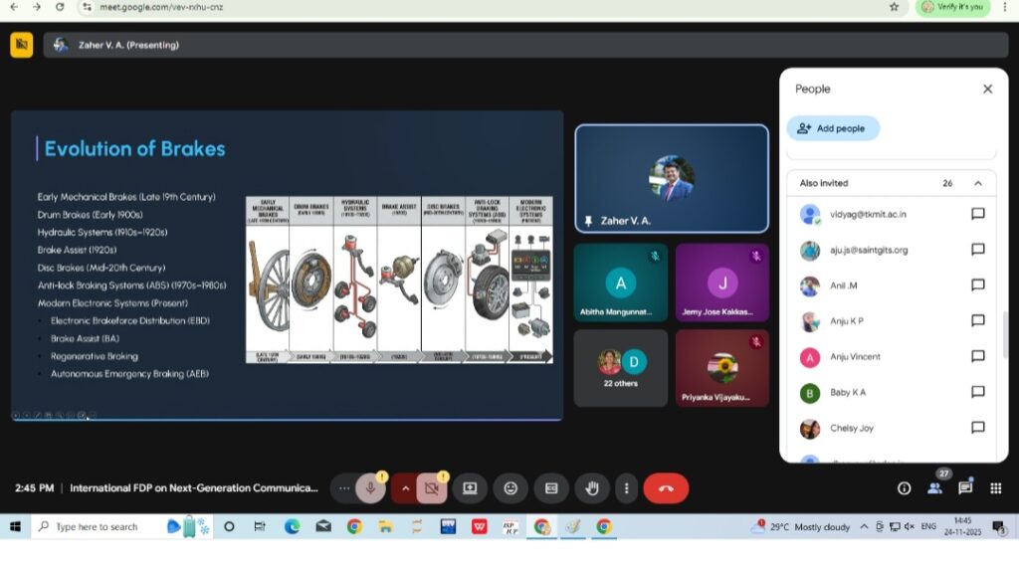Click the Verify it's you button
The height and width of the screenshot is (564, 1019).
[x=952, y=7]
